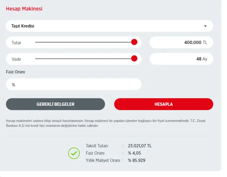Image resolution: width=227 pixels, height=177 pixels.
Task: Select the Taksit Tutarı value 23.021,07 TL
Action: [x=140, y=146]
